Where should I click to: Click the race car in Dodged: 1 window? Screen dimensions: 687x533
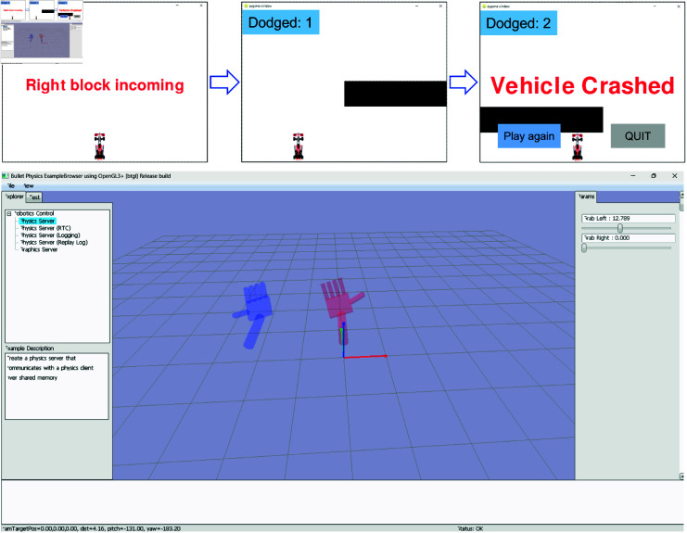299,146
